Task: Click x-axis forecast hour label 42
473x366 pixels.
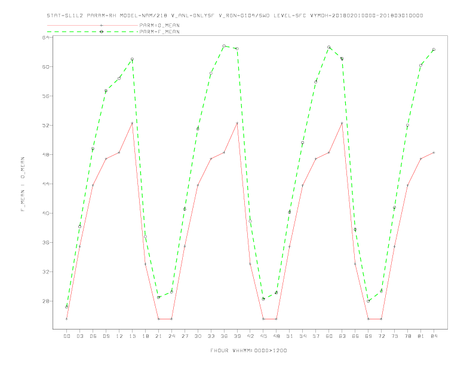Action: pos(250,336)
